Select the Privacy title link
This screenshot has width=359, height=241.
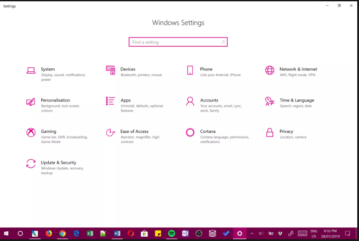287,132
